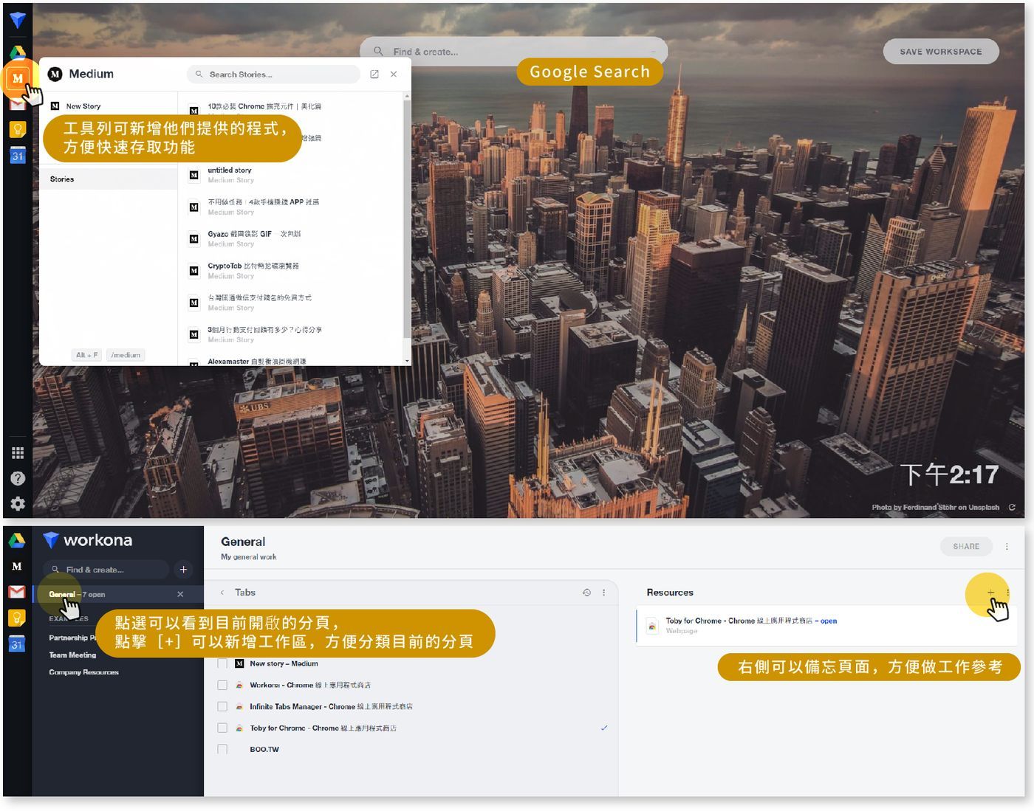Open Gmail in the workspace view sidebar
The image size is (1034, 811).
[17, 592]
